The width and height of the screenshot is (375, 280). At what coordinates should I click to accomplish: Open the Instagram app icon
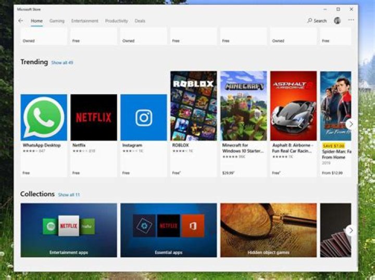144,117
